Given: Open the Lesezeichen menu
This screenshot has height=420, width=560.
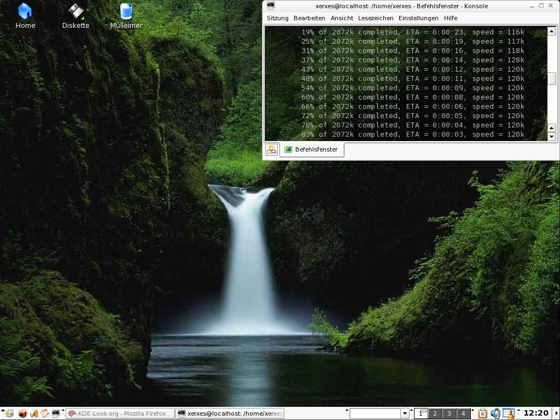Looking at the screenshot, I should (x=376, y=18).
